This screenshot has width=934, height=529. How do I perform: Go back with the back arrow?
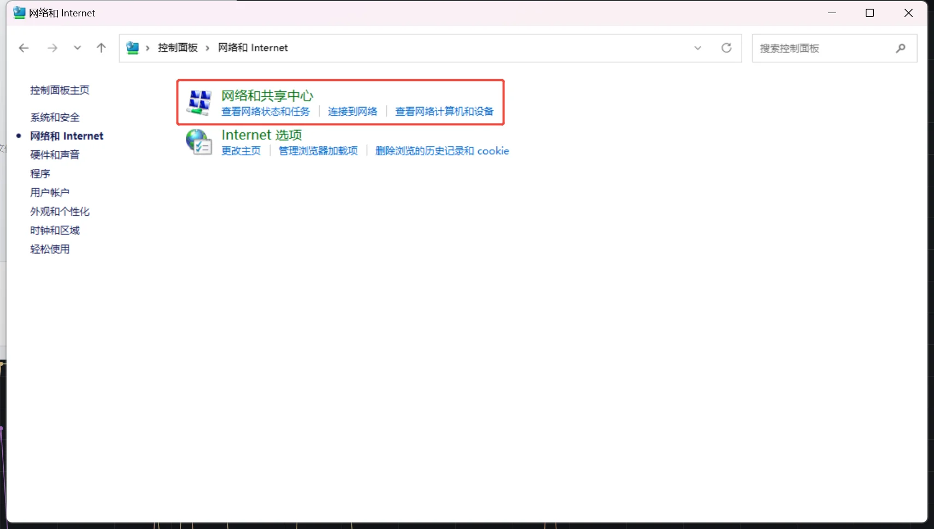(24, 48)
